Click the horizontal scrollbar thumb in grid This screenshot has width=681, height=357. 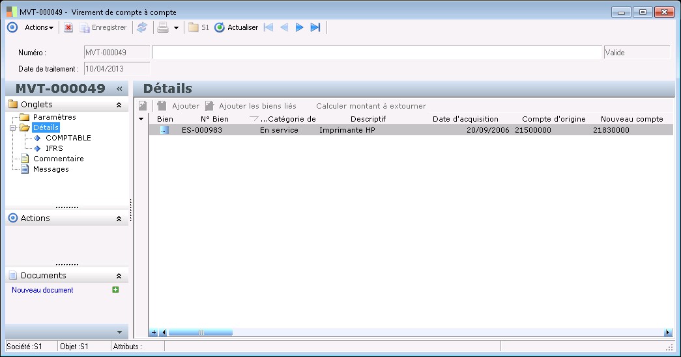pos(200,332)
